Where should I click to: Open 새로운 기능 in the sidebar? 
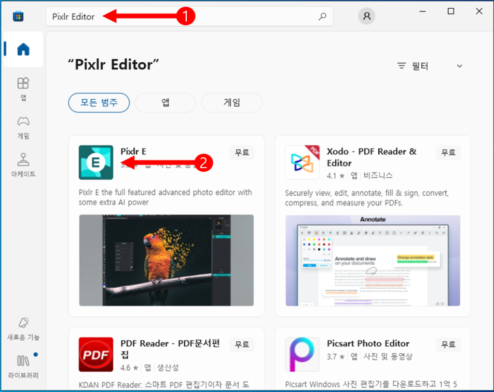pos(23,329)
